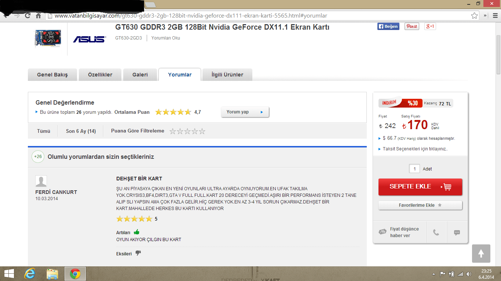Click the volume speaker tray icon

tap(468, 274)
